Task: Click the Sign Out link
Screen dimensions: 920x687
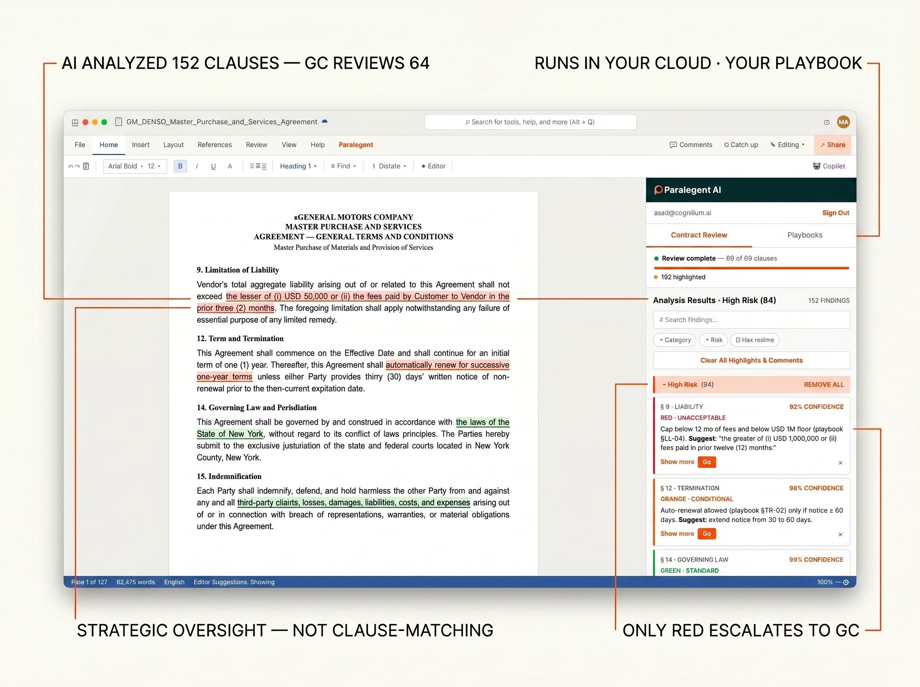Action: pyautogui.click(x=836, y=213)
